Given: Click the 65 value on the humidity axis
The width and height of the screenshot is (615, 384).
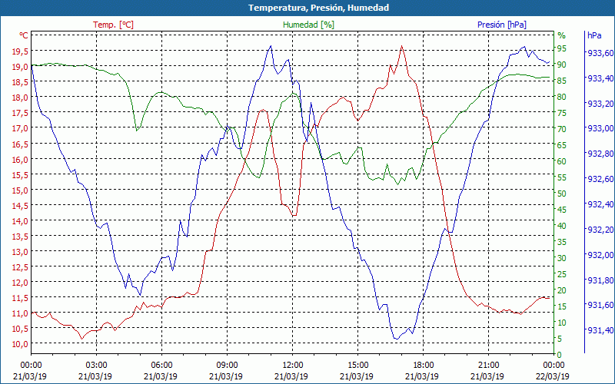Looking at the screenshot, I should pos(562,145).
